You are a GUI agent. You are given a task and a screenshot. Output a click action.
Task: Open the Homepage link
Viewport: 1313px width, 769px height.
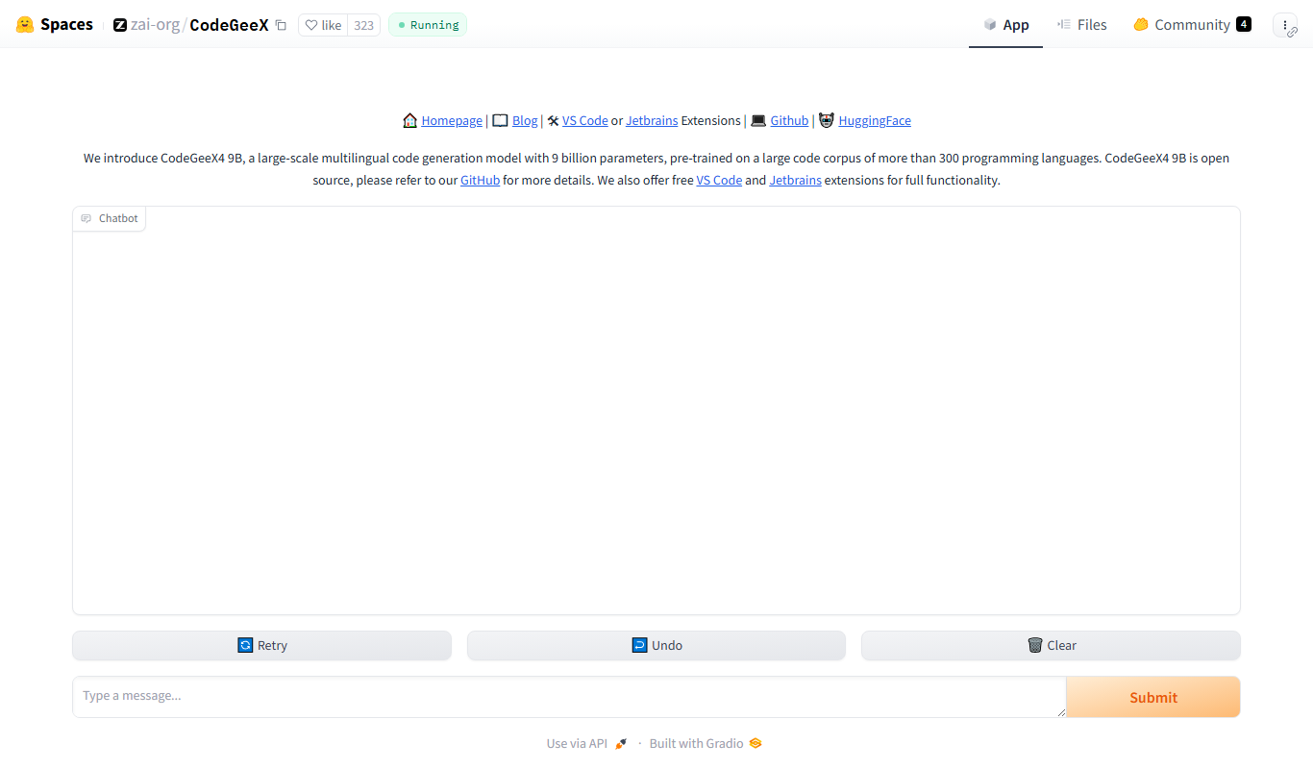452,120
